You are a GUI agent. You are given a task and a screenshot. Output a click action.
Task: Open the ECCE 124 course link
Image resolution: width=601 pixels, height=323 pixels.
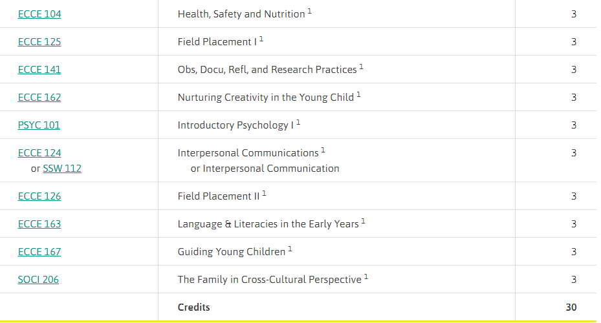point(39,153)
